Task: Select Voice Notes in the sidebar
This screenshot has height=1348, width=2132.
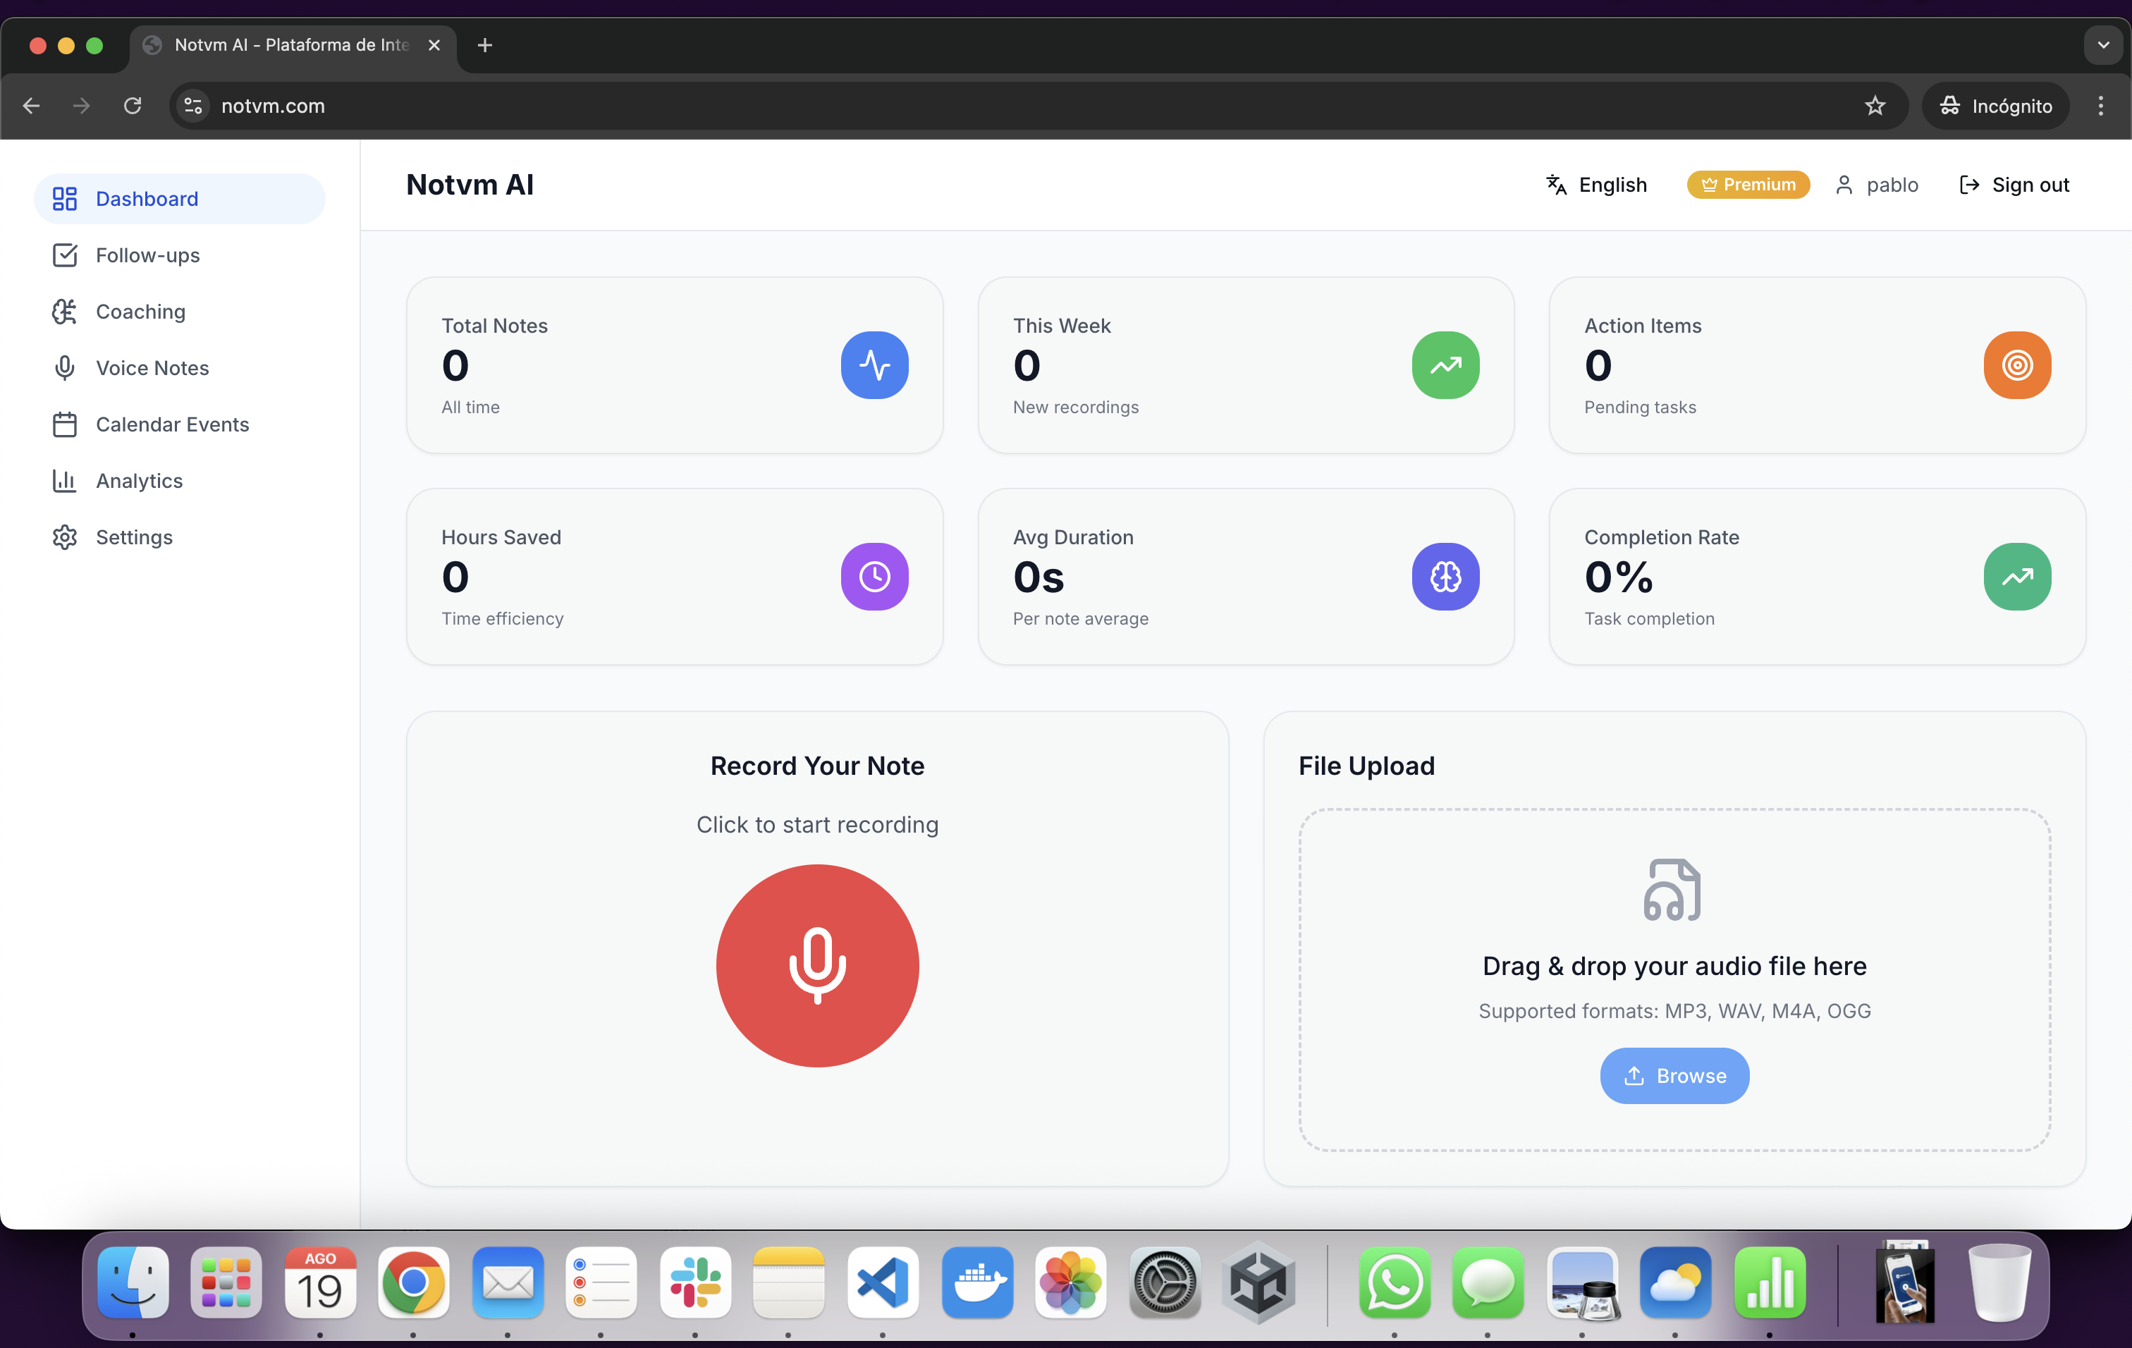Action: tap(180, 368)
